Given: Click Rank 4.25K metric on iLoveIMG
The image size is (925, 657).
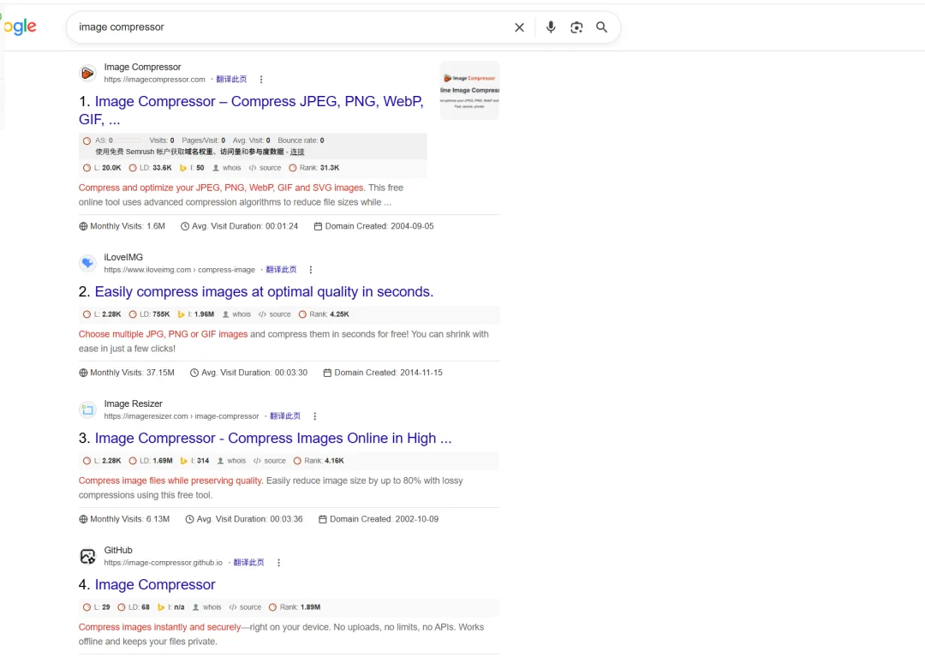Looking at the screenshot, I should pos(324,314).
